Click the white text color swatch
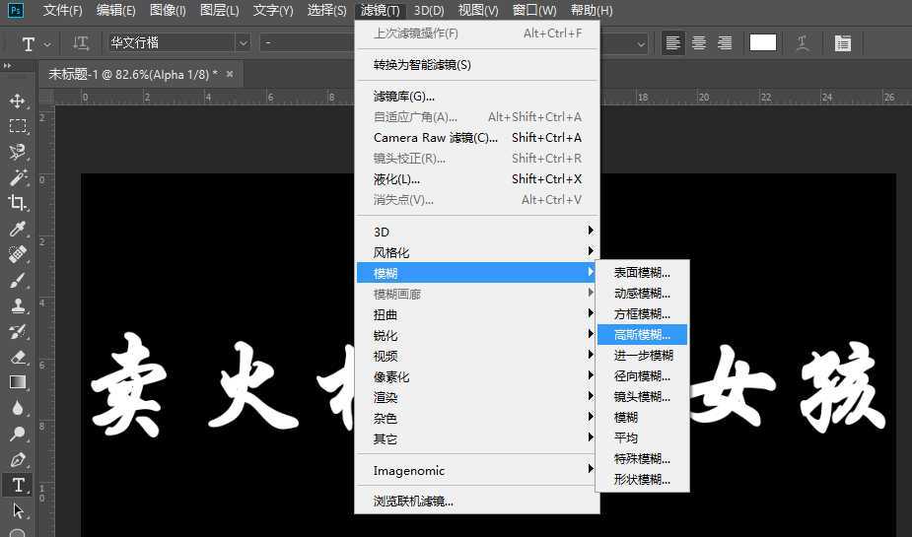The width and height of the screenshot is (912, 537). 763,43
